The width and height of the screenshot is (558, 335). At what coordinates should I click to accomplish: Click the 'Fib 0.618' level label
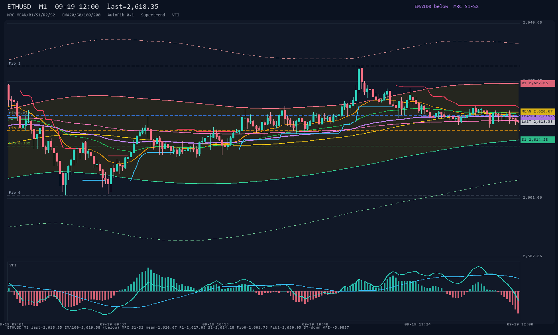(20, 113)
